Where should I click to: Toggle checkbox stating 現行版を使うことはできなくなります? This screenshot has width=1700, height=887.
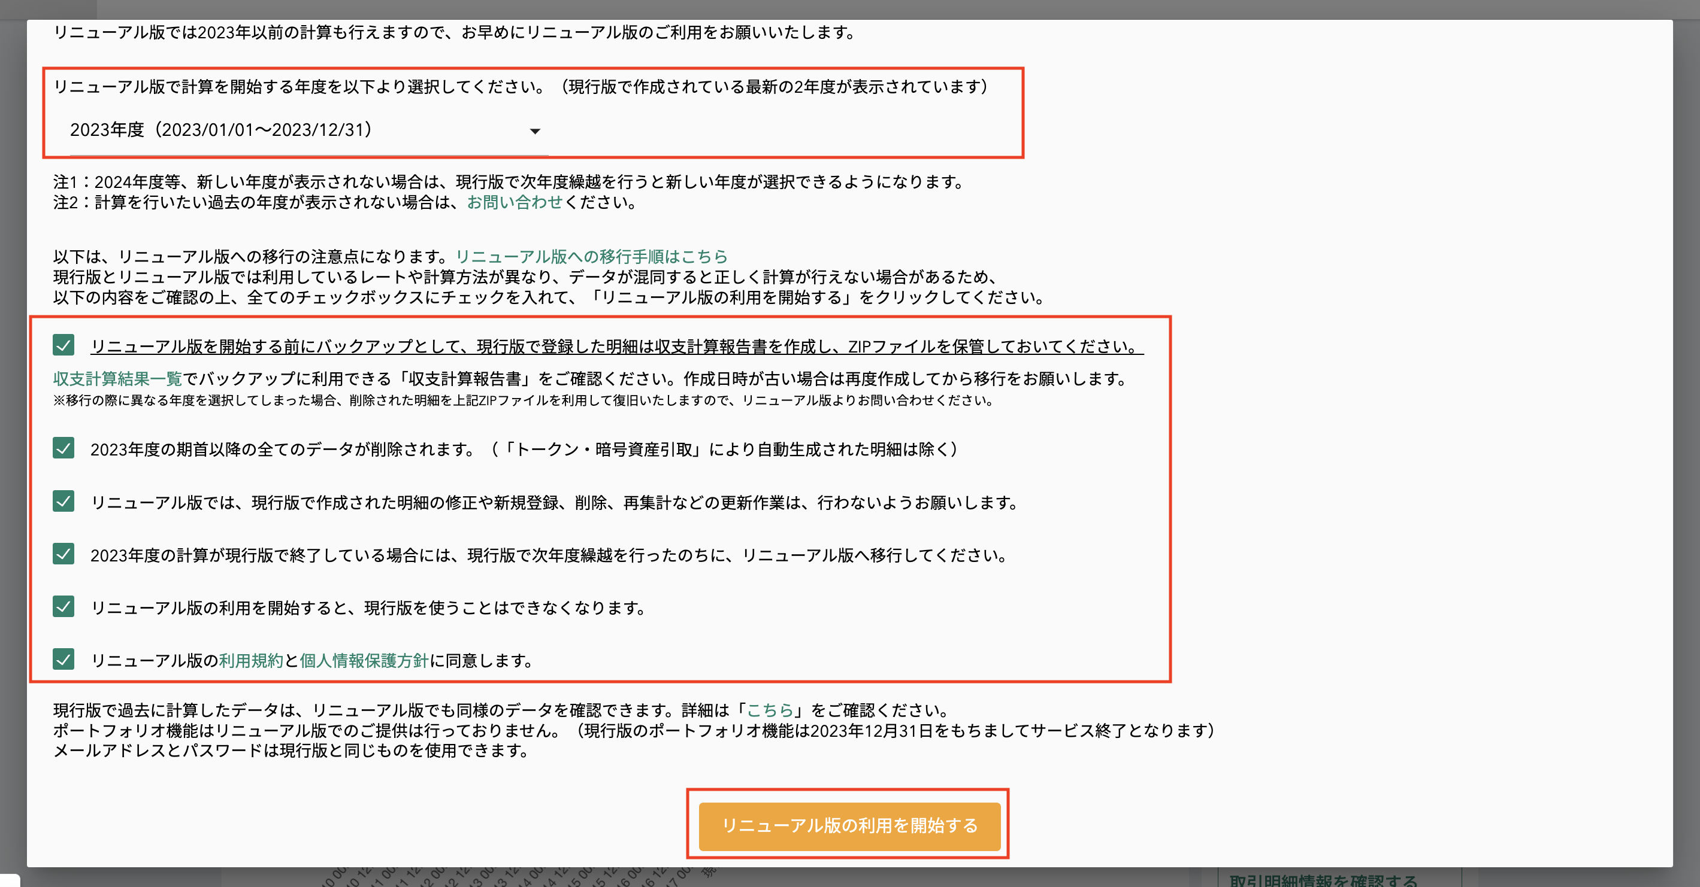point(63,607)
